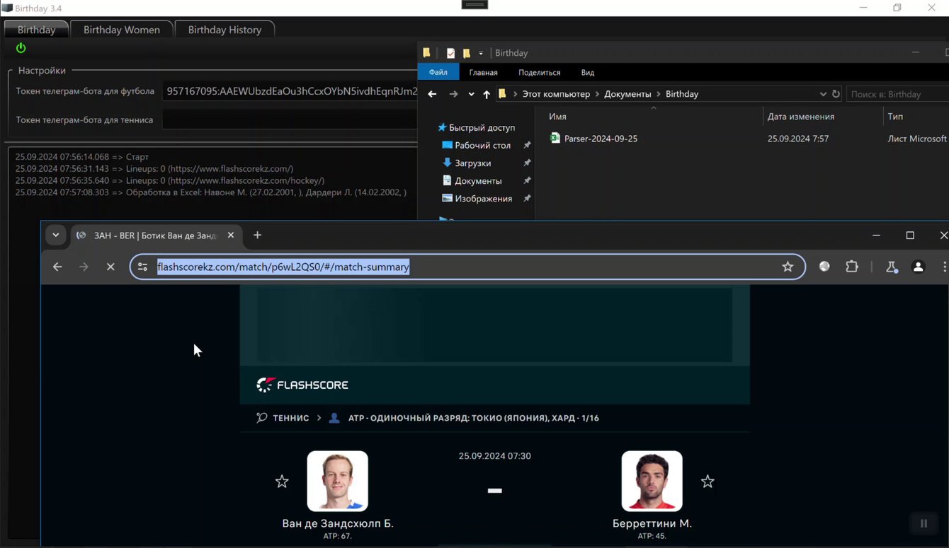
Task: Click the log line "Обработка в Excel"
Action: [211, 192]
